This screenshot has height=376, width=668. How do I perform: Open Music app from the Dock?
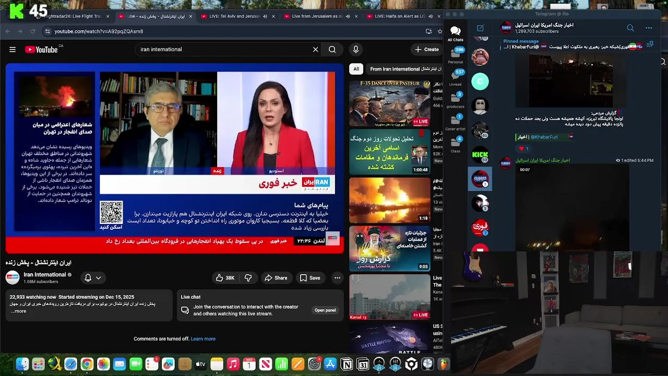[233, 365]
